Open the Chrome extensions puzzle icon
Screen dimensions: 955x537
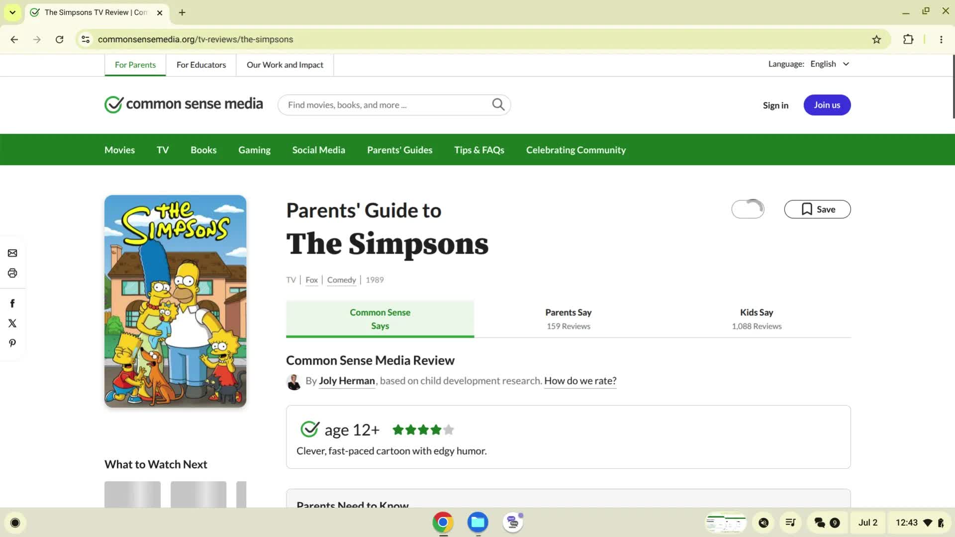pyautogui.click(x=908, y=39)
